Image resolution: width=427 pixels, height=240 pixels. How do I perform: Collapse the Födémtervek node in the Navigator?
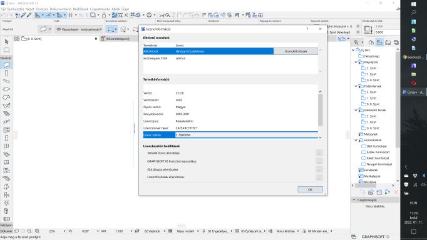point(356,86)
